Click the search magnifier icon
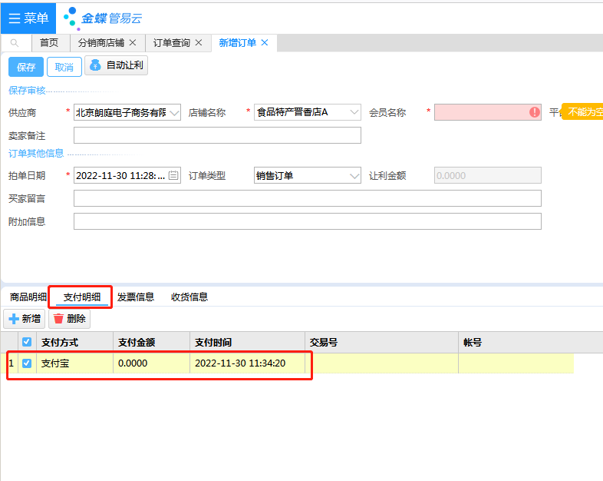Image resolution: width=603 pixels, height=481 pixels. click(15, 43)
